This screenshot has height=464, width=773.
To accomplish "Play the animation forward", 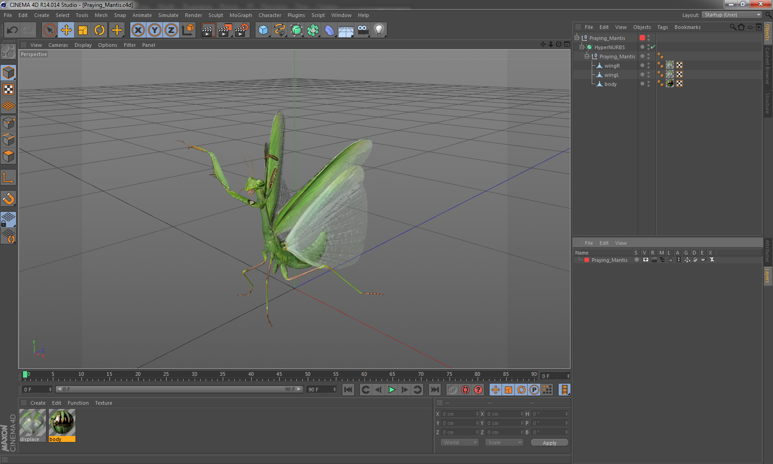I will [392, 390].
